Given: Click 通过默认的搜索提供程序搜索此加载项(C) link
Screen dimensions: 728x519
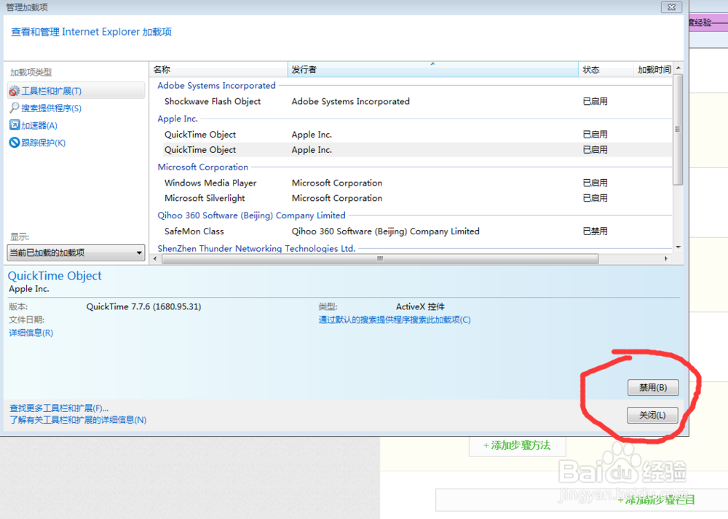Looking at the screenshot, I should pos(395,320).
